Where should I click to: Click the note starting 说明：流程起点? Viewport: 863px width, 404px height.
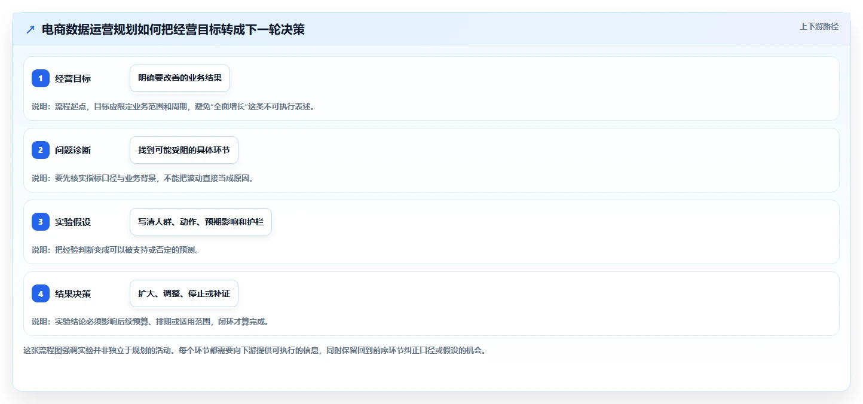coord(173,106)
